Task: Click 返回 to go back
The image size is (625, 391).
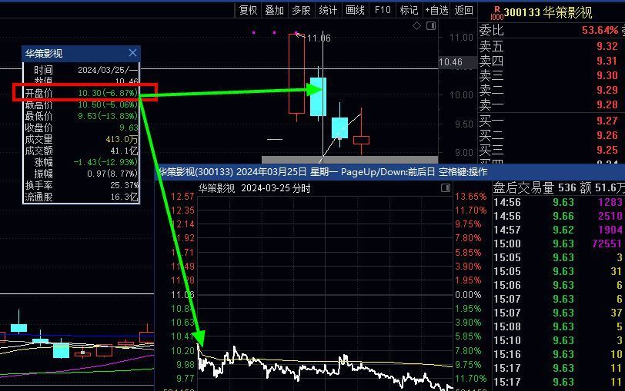Action: point(464,10)
